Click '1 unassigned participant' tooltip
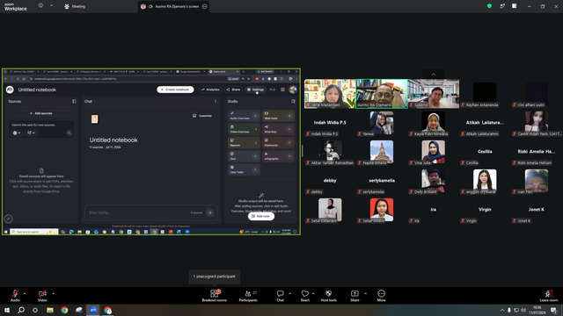 click(x=215, y=276)
